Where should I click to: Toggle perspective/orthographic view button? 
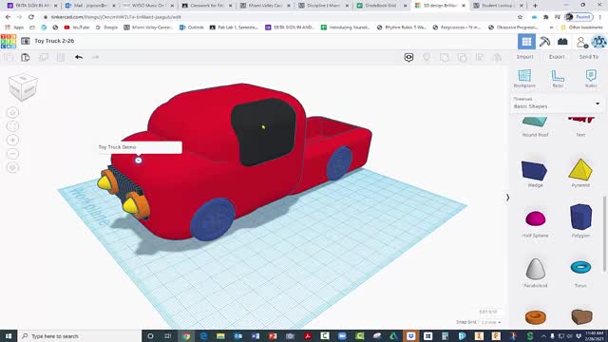click(x=12, y=167)
